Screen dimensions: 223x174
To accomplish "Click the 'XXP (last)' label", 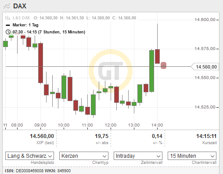I will click(x=45, y=143).
